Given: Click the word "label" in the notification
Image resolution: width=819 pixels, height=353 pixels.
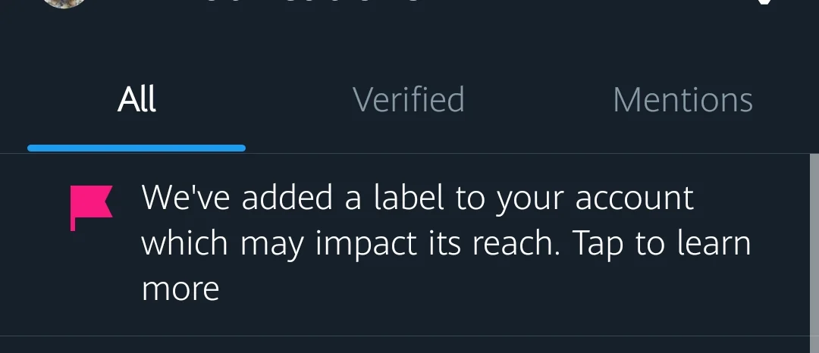Looking at the screenshot, I should click(x=408, y=198).
